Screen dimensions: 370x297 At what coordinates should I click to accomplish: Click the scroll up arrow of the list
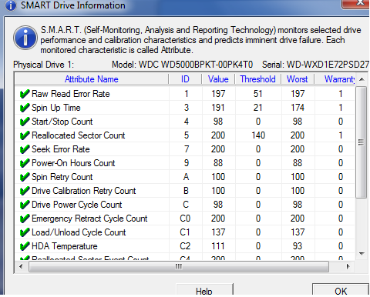(362, 79)
